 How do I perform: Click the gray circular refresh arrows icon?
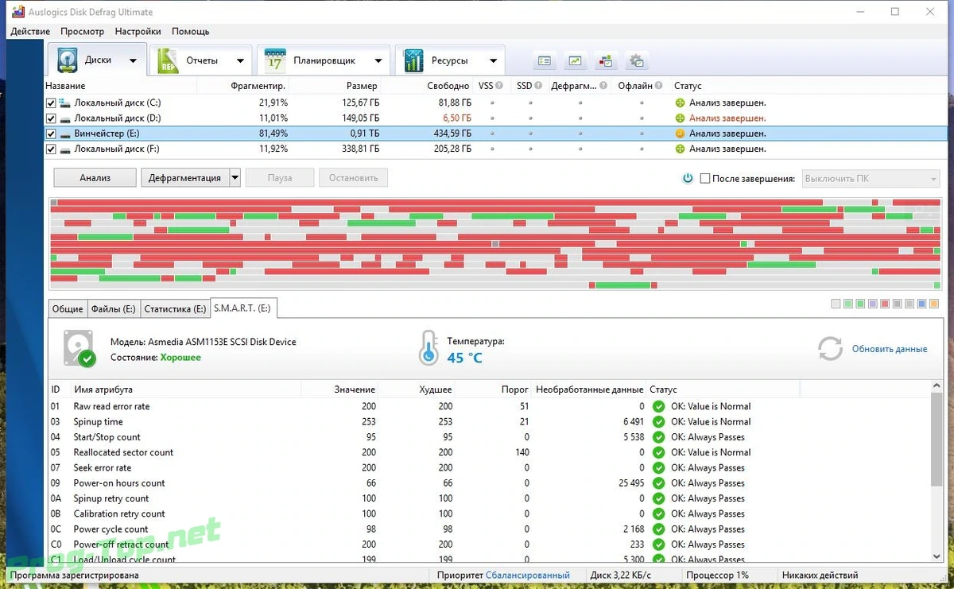(830, 348)
